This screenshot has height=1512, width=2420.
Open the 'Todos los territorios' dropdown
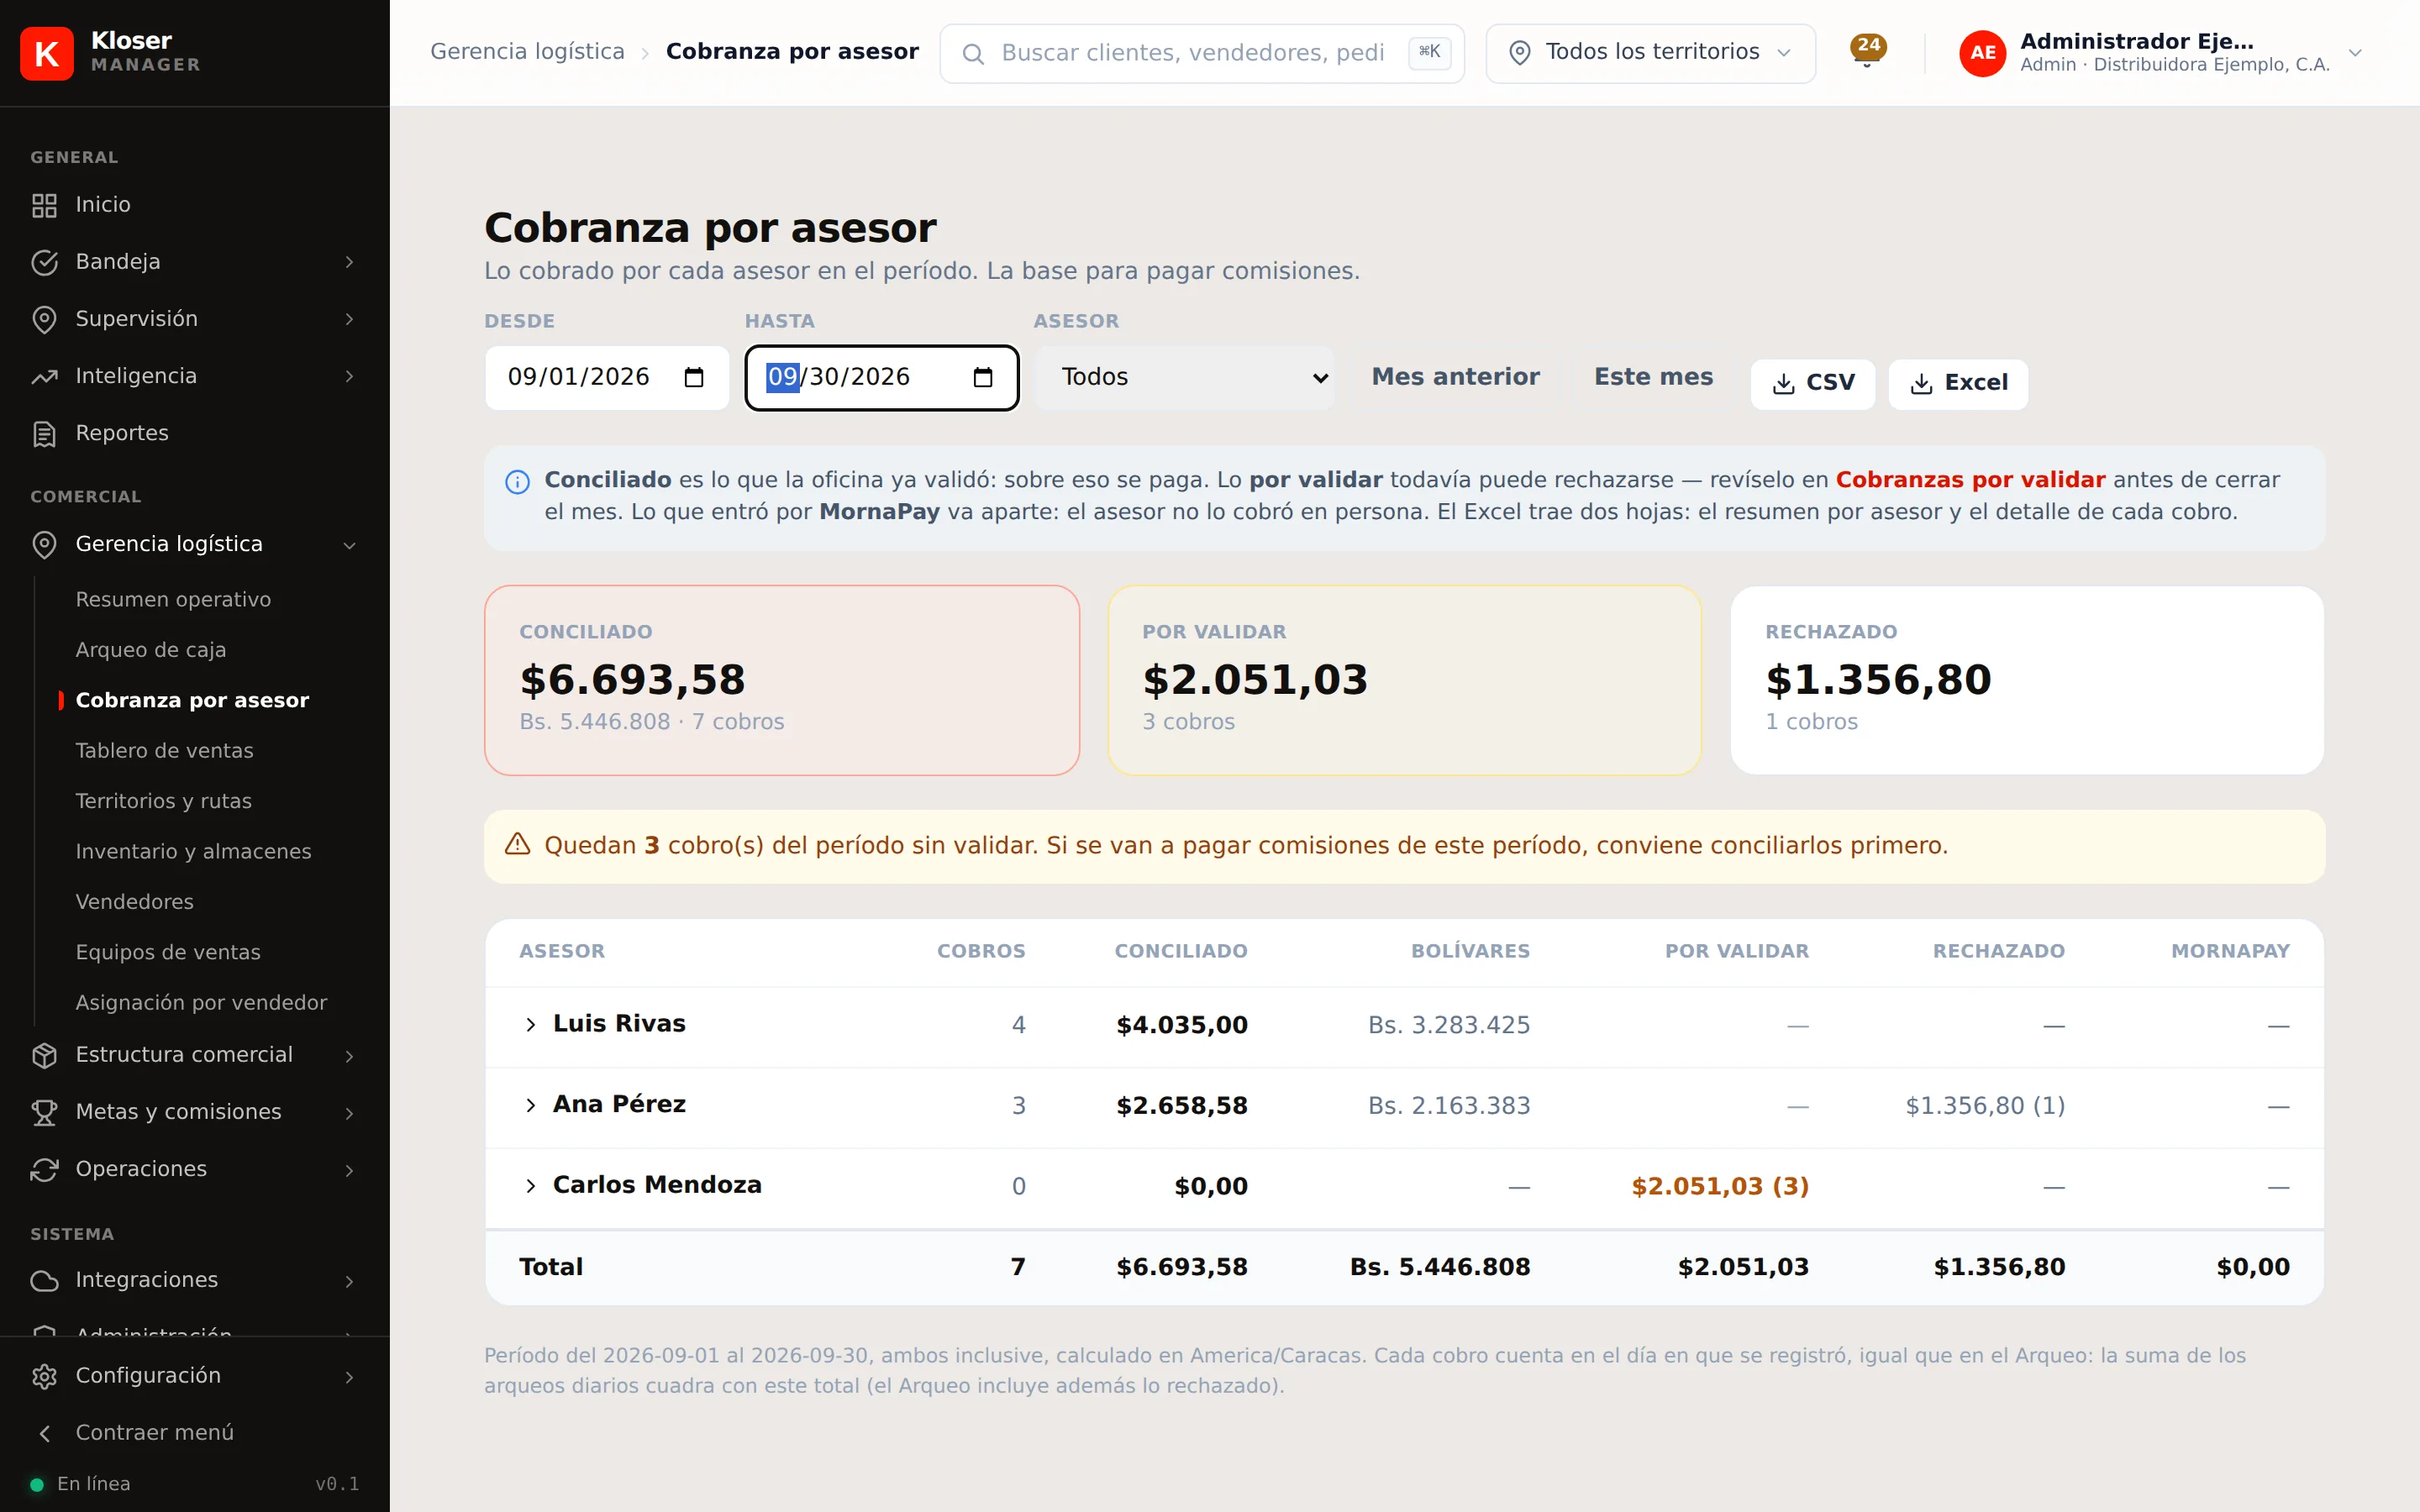(x=1650, y=53)
